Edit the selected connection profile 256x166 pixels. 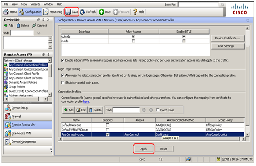81,110
